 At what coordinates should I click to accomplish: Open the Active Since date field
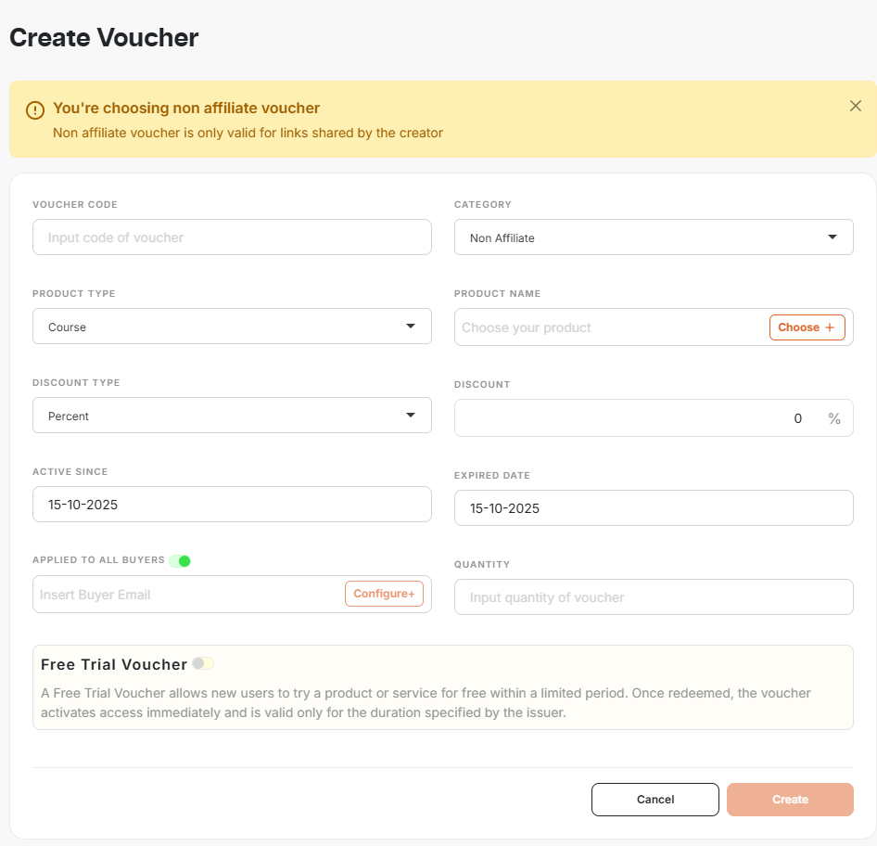point(232,505)
